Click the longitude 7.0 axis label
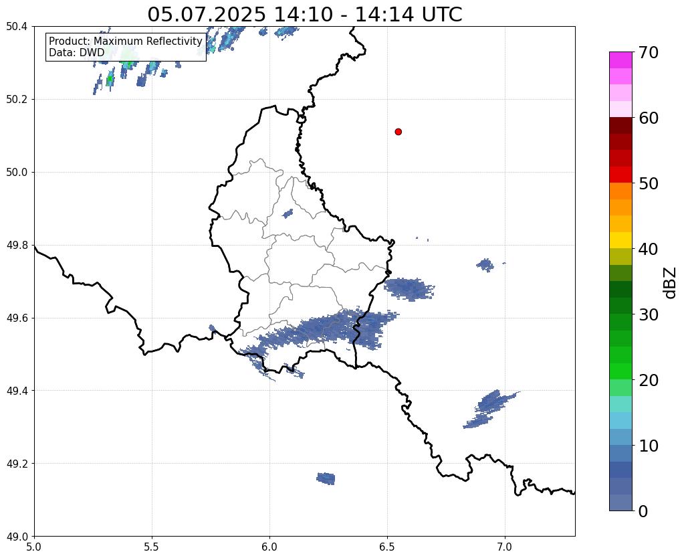The height and width of the screenshot is (558, 684). click(x=505, y=547)
